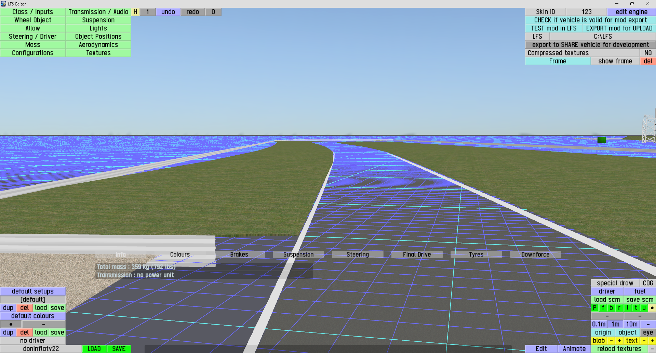Toggle the eye view button

[648, 332]
